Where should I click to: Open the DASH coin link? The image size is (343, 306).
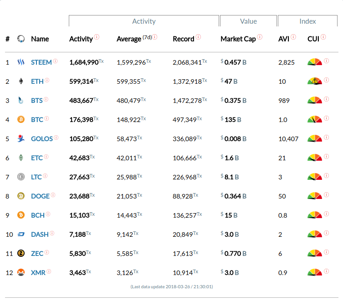click(x=40, y=235)
